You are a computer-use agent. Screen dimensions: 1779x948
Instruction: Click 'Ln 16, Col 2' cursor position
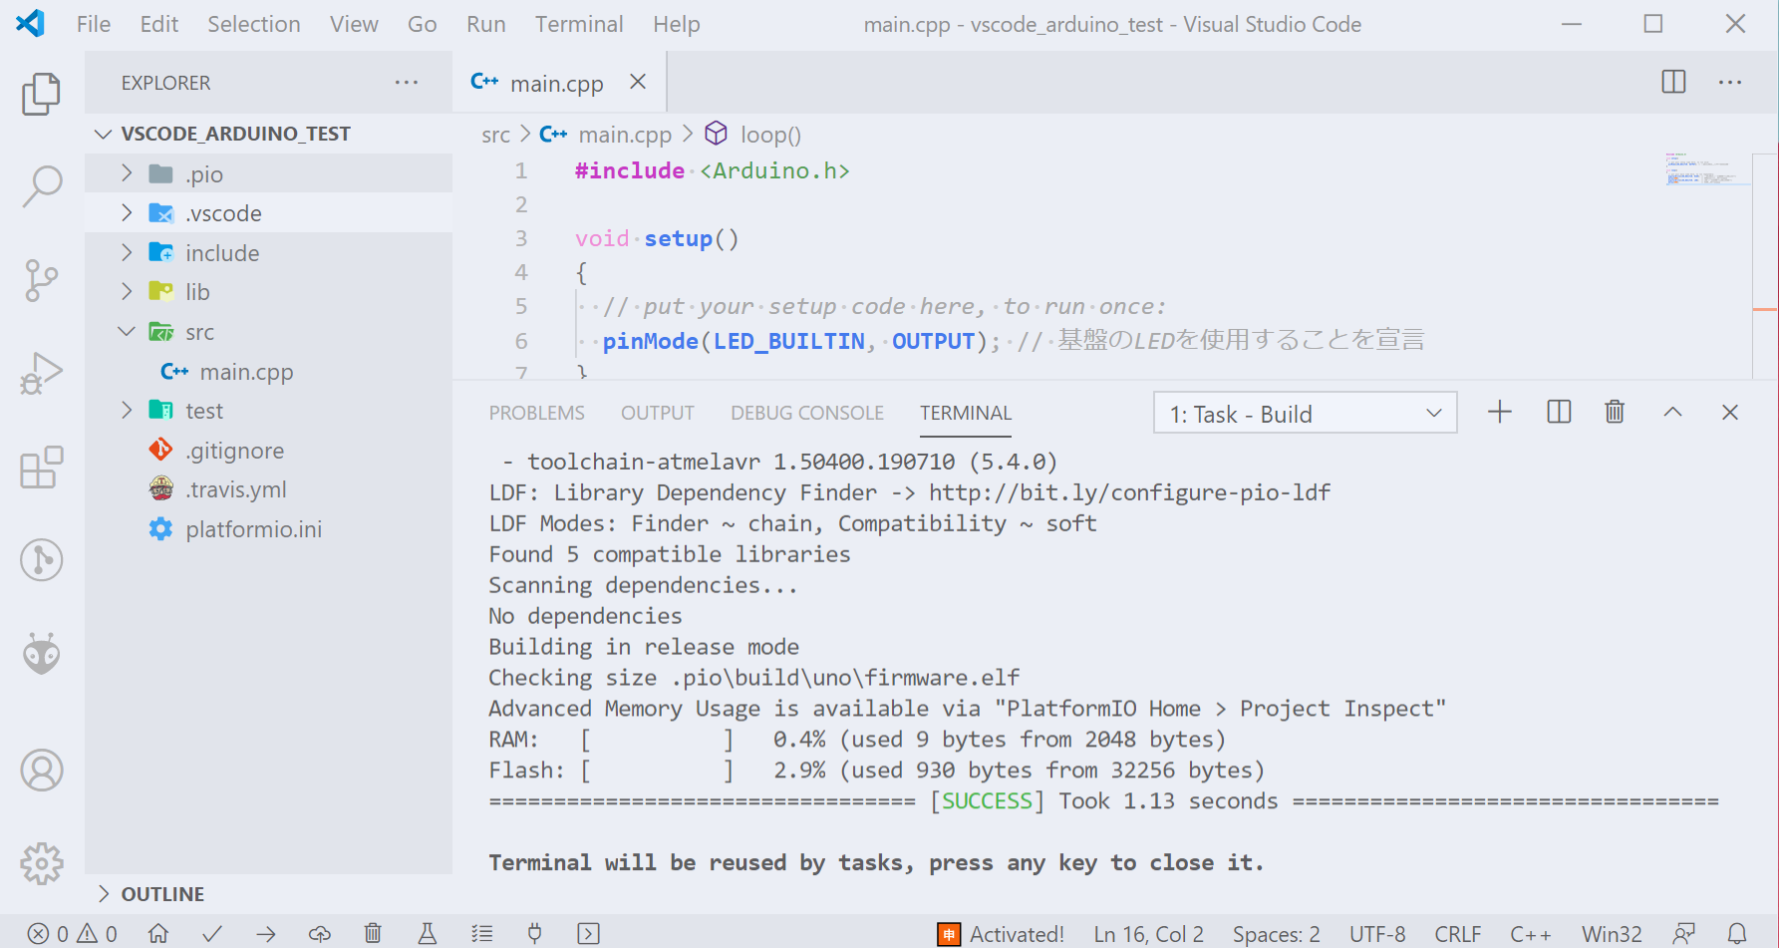point(1149,934)
